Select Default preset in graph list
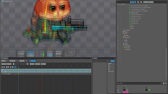The image size is (168, 94). (110, 63)
